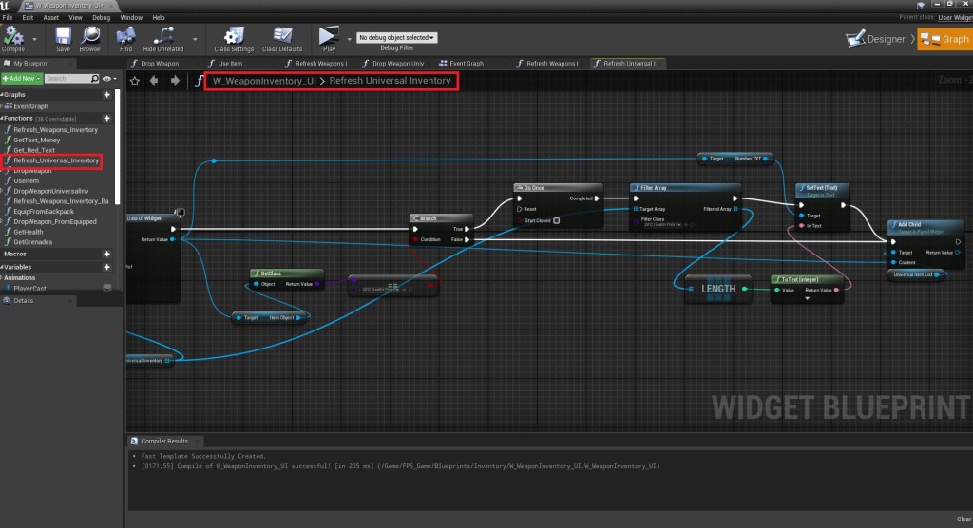Click the Browse magnifier icon
Screen dimensions: 973x528
(x=89, y=35)
